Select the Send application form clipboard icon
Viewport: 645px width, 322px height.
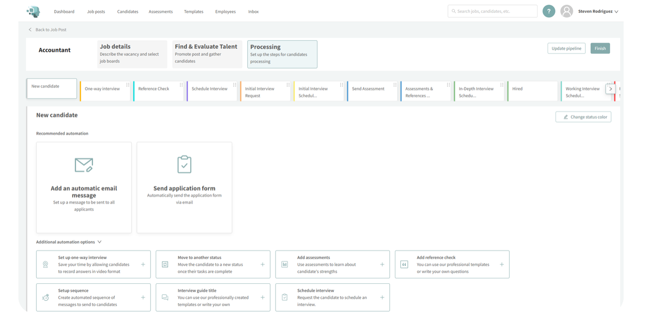click(x=184, y=163)
